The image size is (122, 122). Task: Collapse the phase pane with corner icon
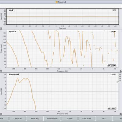[1, 71]
